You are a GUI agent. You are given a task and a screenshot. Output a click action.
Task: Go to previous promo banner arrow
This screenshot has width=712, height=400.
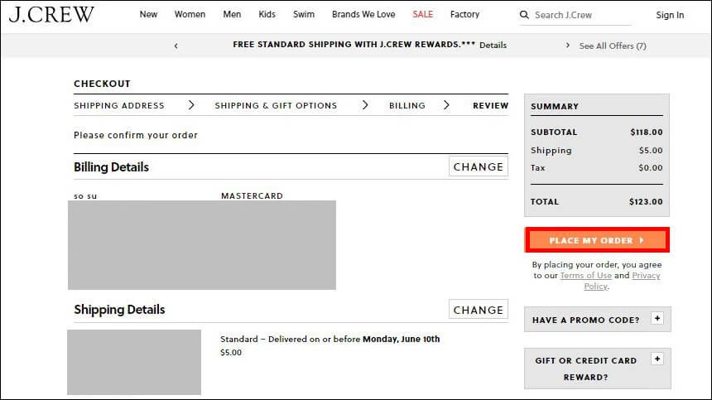[x=176, y=46]
